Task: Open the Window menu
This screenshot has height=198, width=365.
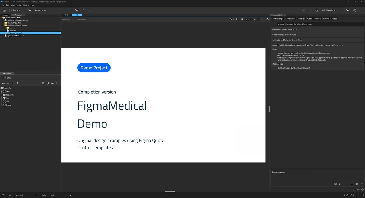Action: pos(25,5)
